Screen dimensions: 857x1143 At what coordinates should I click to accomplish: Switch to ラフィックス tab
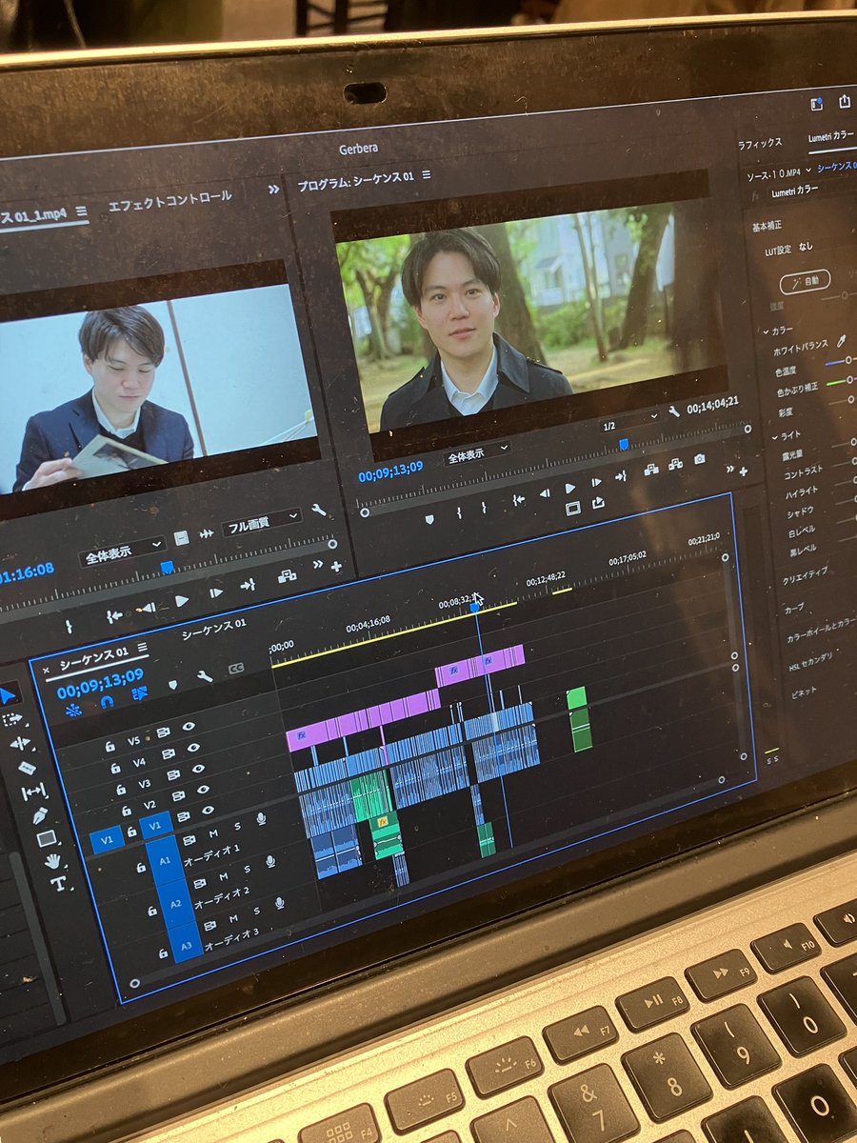[x=759, y=143]
